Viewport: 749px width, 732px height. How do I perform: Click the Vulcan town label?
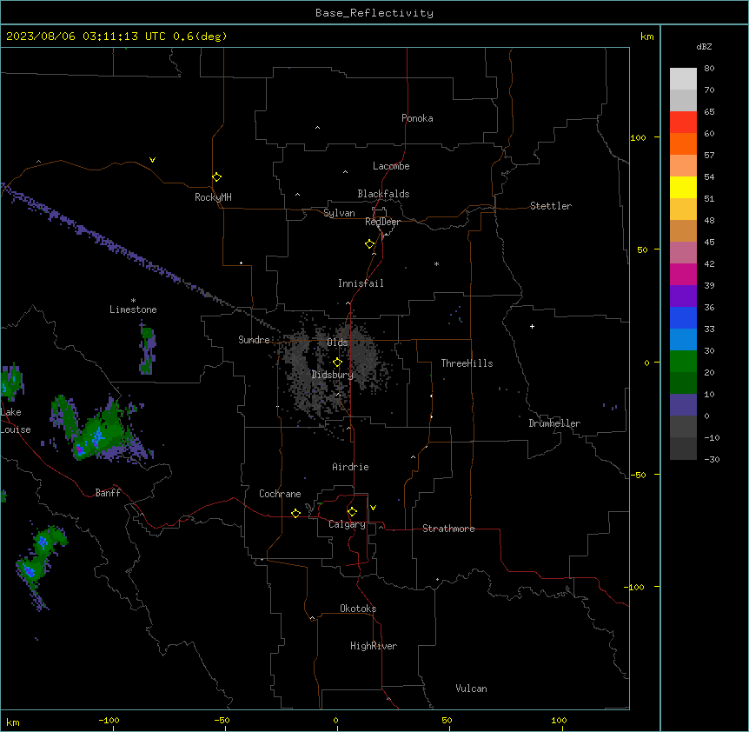(471, 689)
